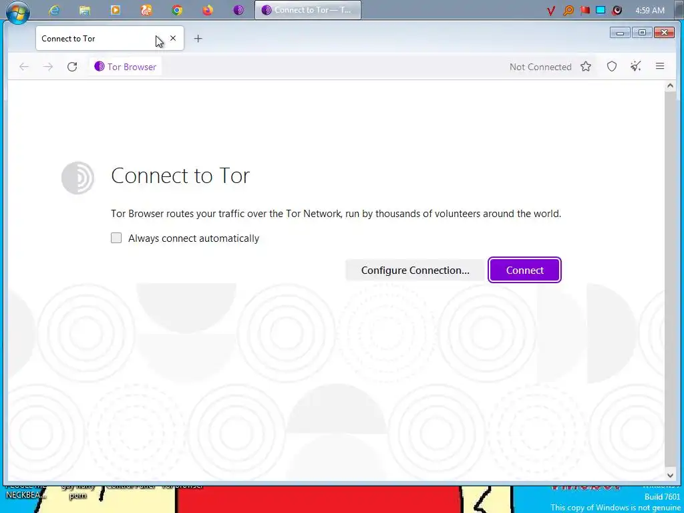Click the magnifier tray icon
684x513 pixels.
point(568,11)
